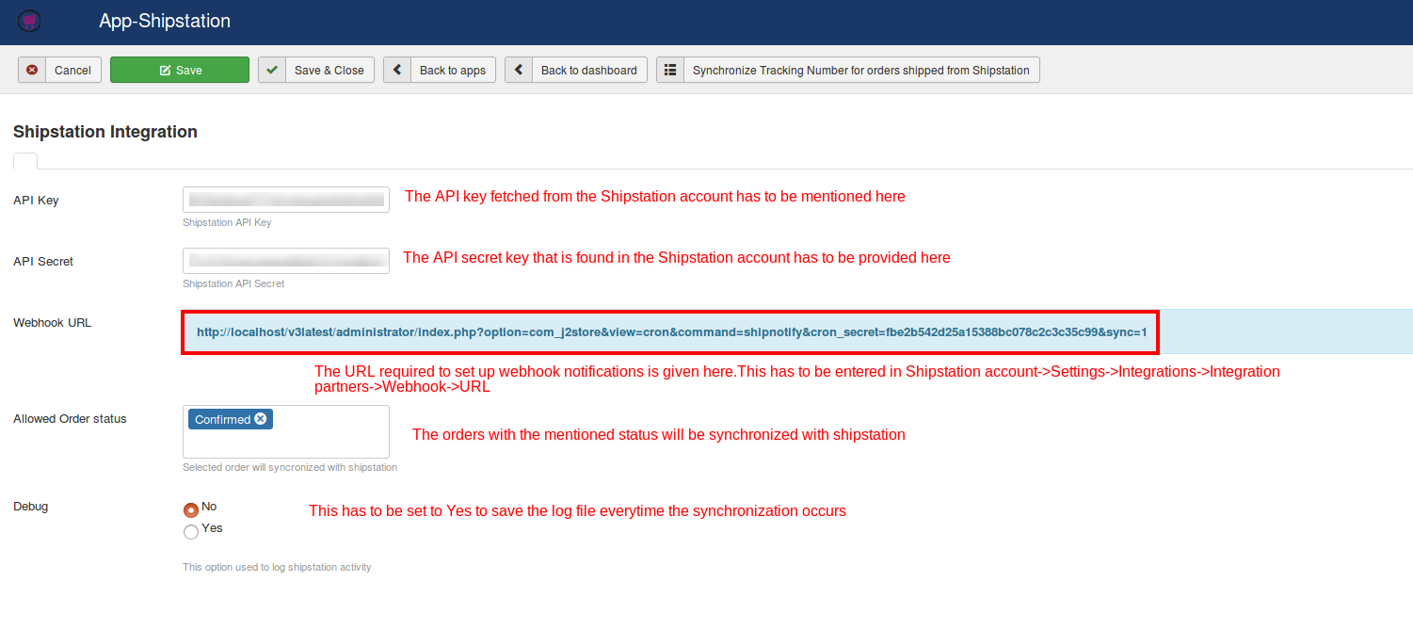Image resolution: width=1413 pixels, height=630 pixels.
Task: Return via Back to dashboard button
Action: coord(588,71)
